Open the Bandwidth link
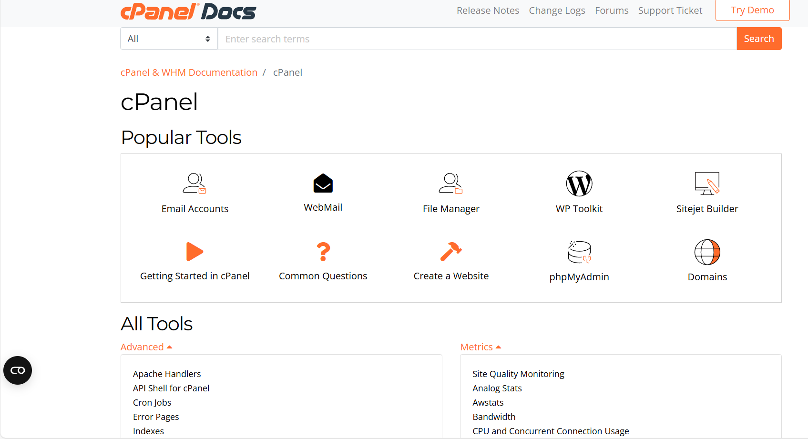Screen dimensions: 808x439 pyautogui.click(x=494, y=417)
